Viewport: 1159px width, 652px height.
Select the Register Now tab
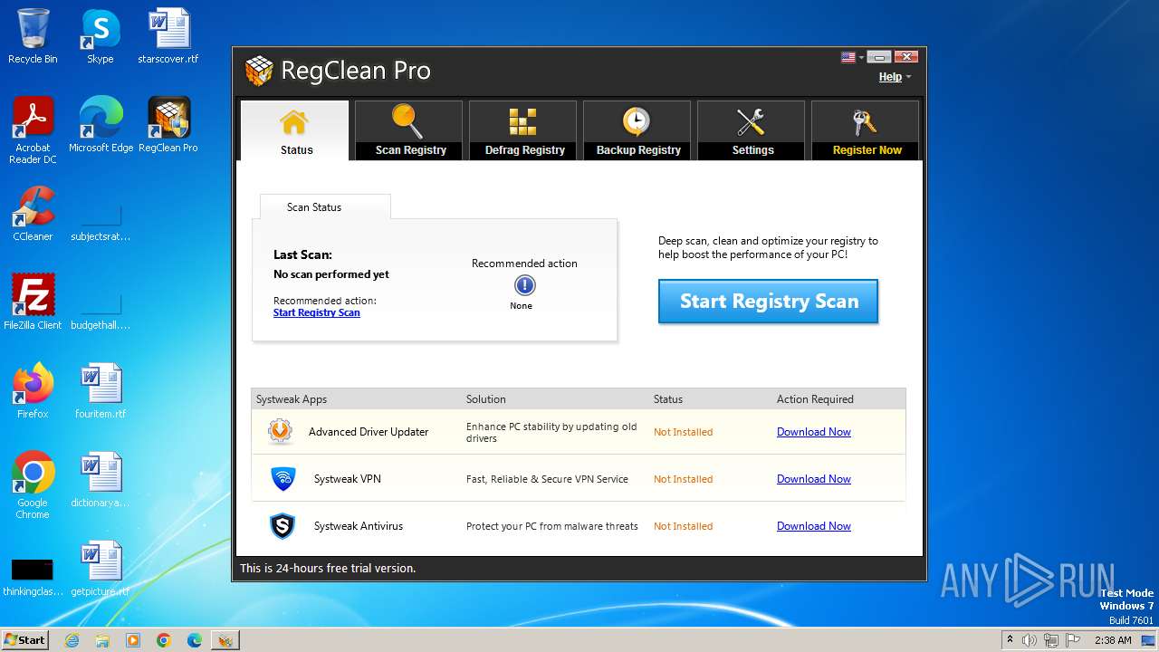865,130
